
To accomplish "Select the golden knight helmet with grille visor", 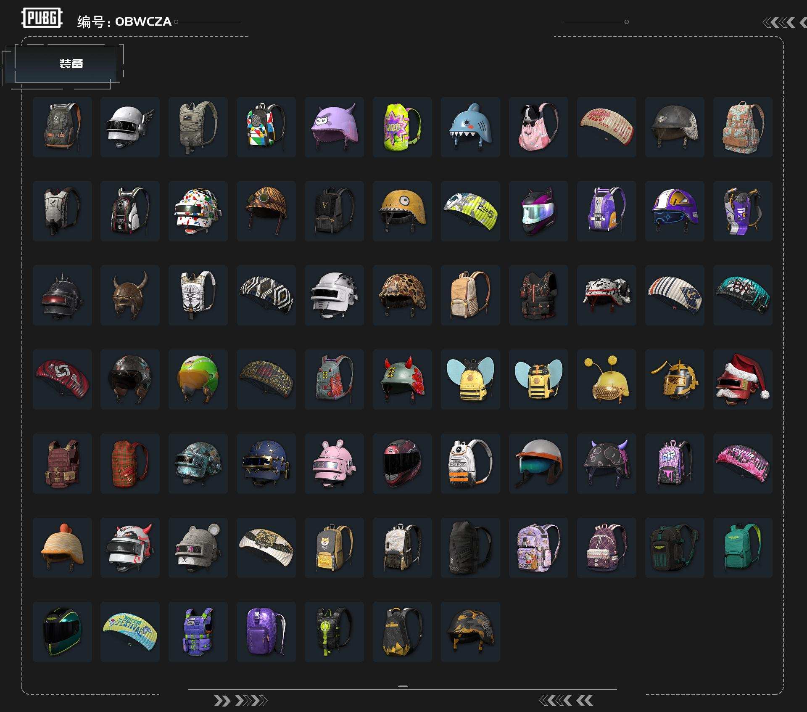I will [675, 379].
